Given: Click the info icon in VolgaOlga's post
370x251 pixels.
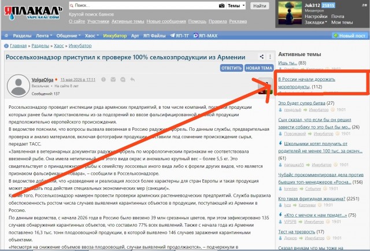Looking at the screenshot, I should click(103, 80).
